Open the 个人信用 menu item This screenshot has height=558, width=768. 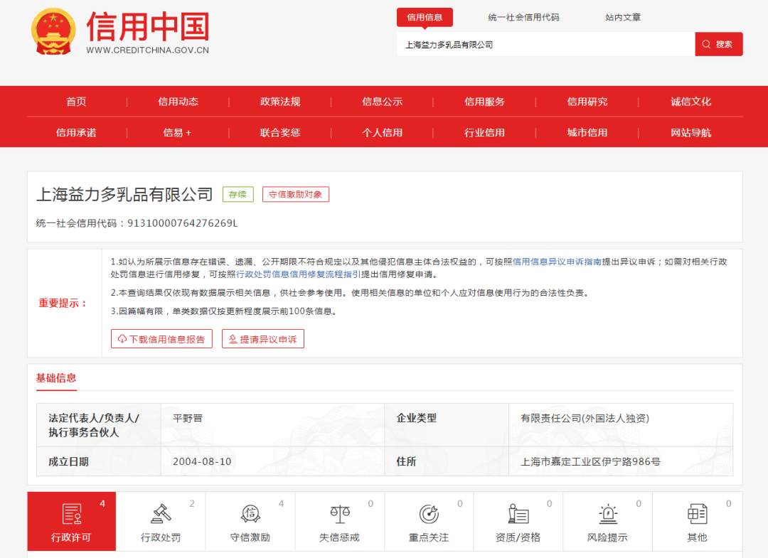tap(382, 132)
